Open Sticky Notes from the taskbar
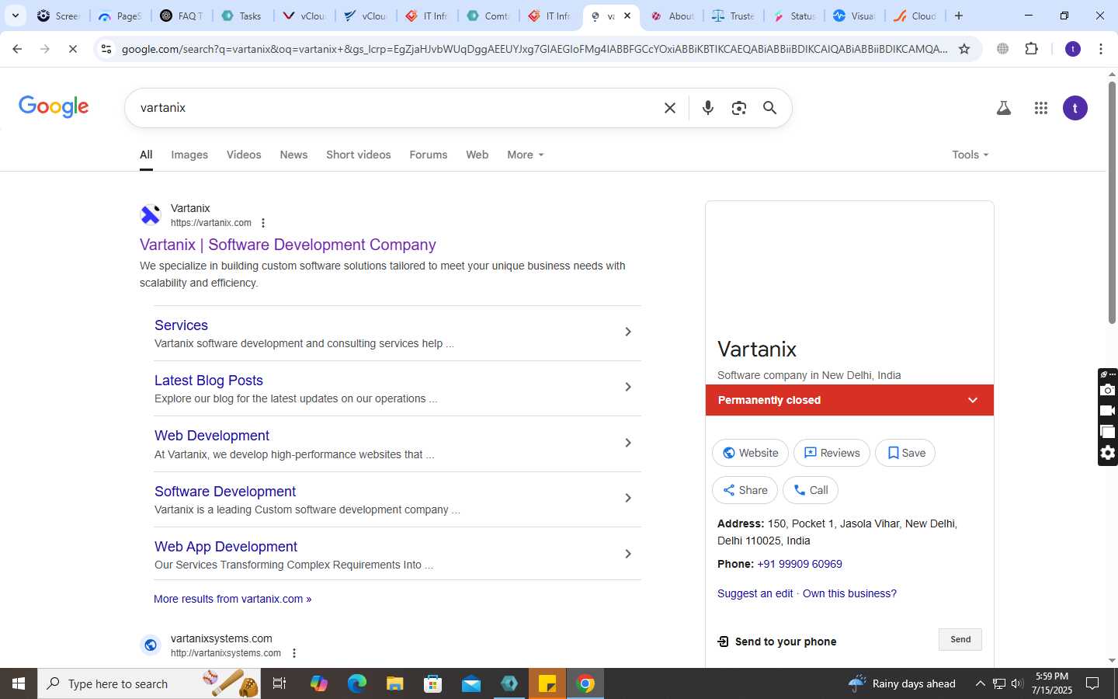1118x699 pixels. (x=547, y=683)
